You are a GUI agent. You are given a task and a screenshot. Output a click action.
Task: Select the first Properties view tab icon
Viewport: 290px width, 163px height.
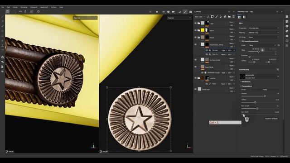tap(239, 17)
